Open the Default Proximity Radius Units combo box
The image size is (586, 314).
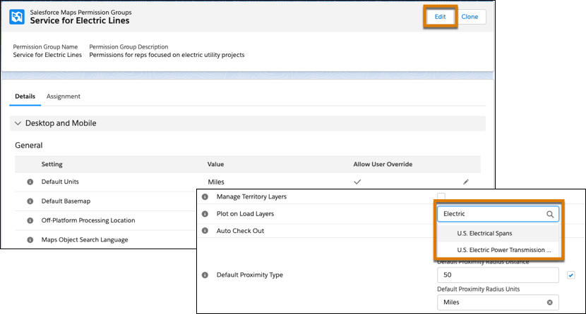pos(498,303)
